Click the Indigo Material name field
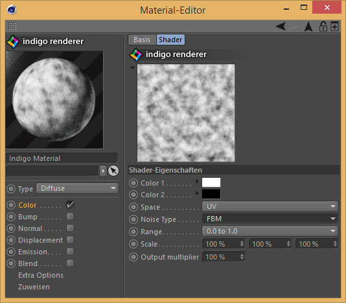 tap(62, 158)
